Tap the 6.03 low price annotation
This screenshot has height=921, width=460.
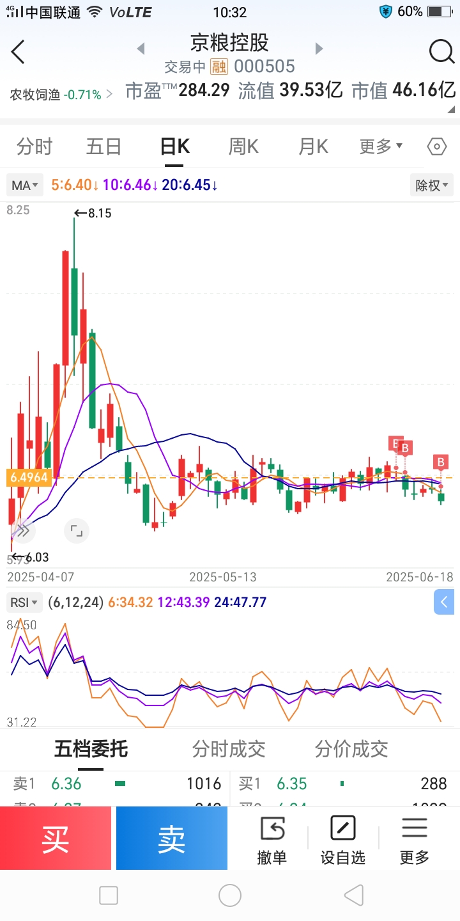point(31,557)
